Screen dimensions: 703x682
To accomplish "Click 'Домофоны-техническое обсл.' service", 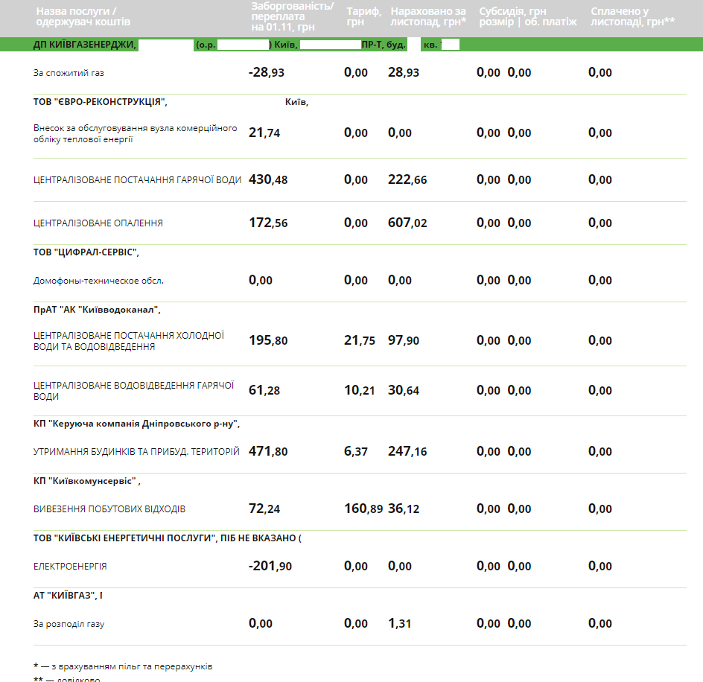I will pyautogui.click(x=98, y=281).
